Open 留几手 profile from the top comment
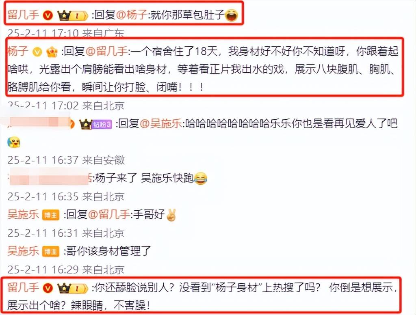This screenshot has width=416, height=315. click(23, 15)
